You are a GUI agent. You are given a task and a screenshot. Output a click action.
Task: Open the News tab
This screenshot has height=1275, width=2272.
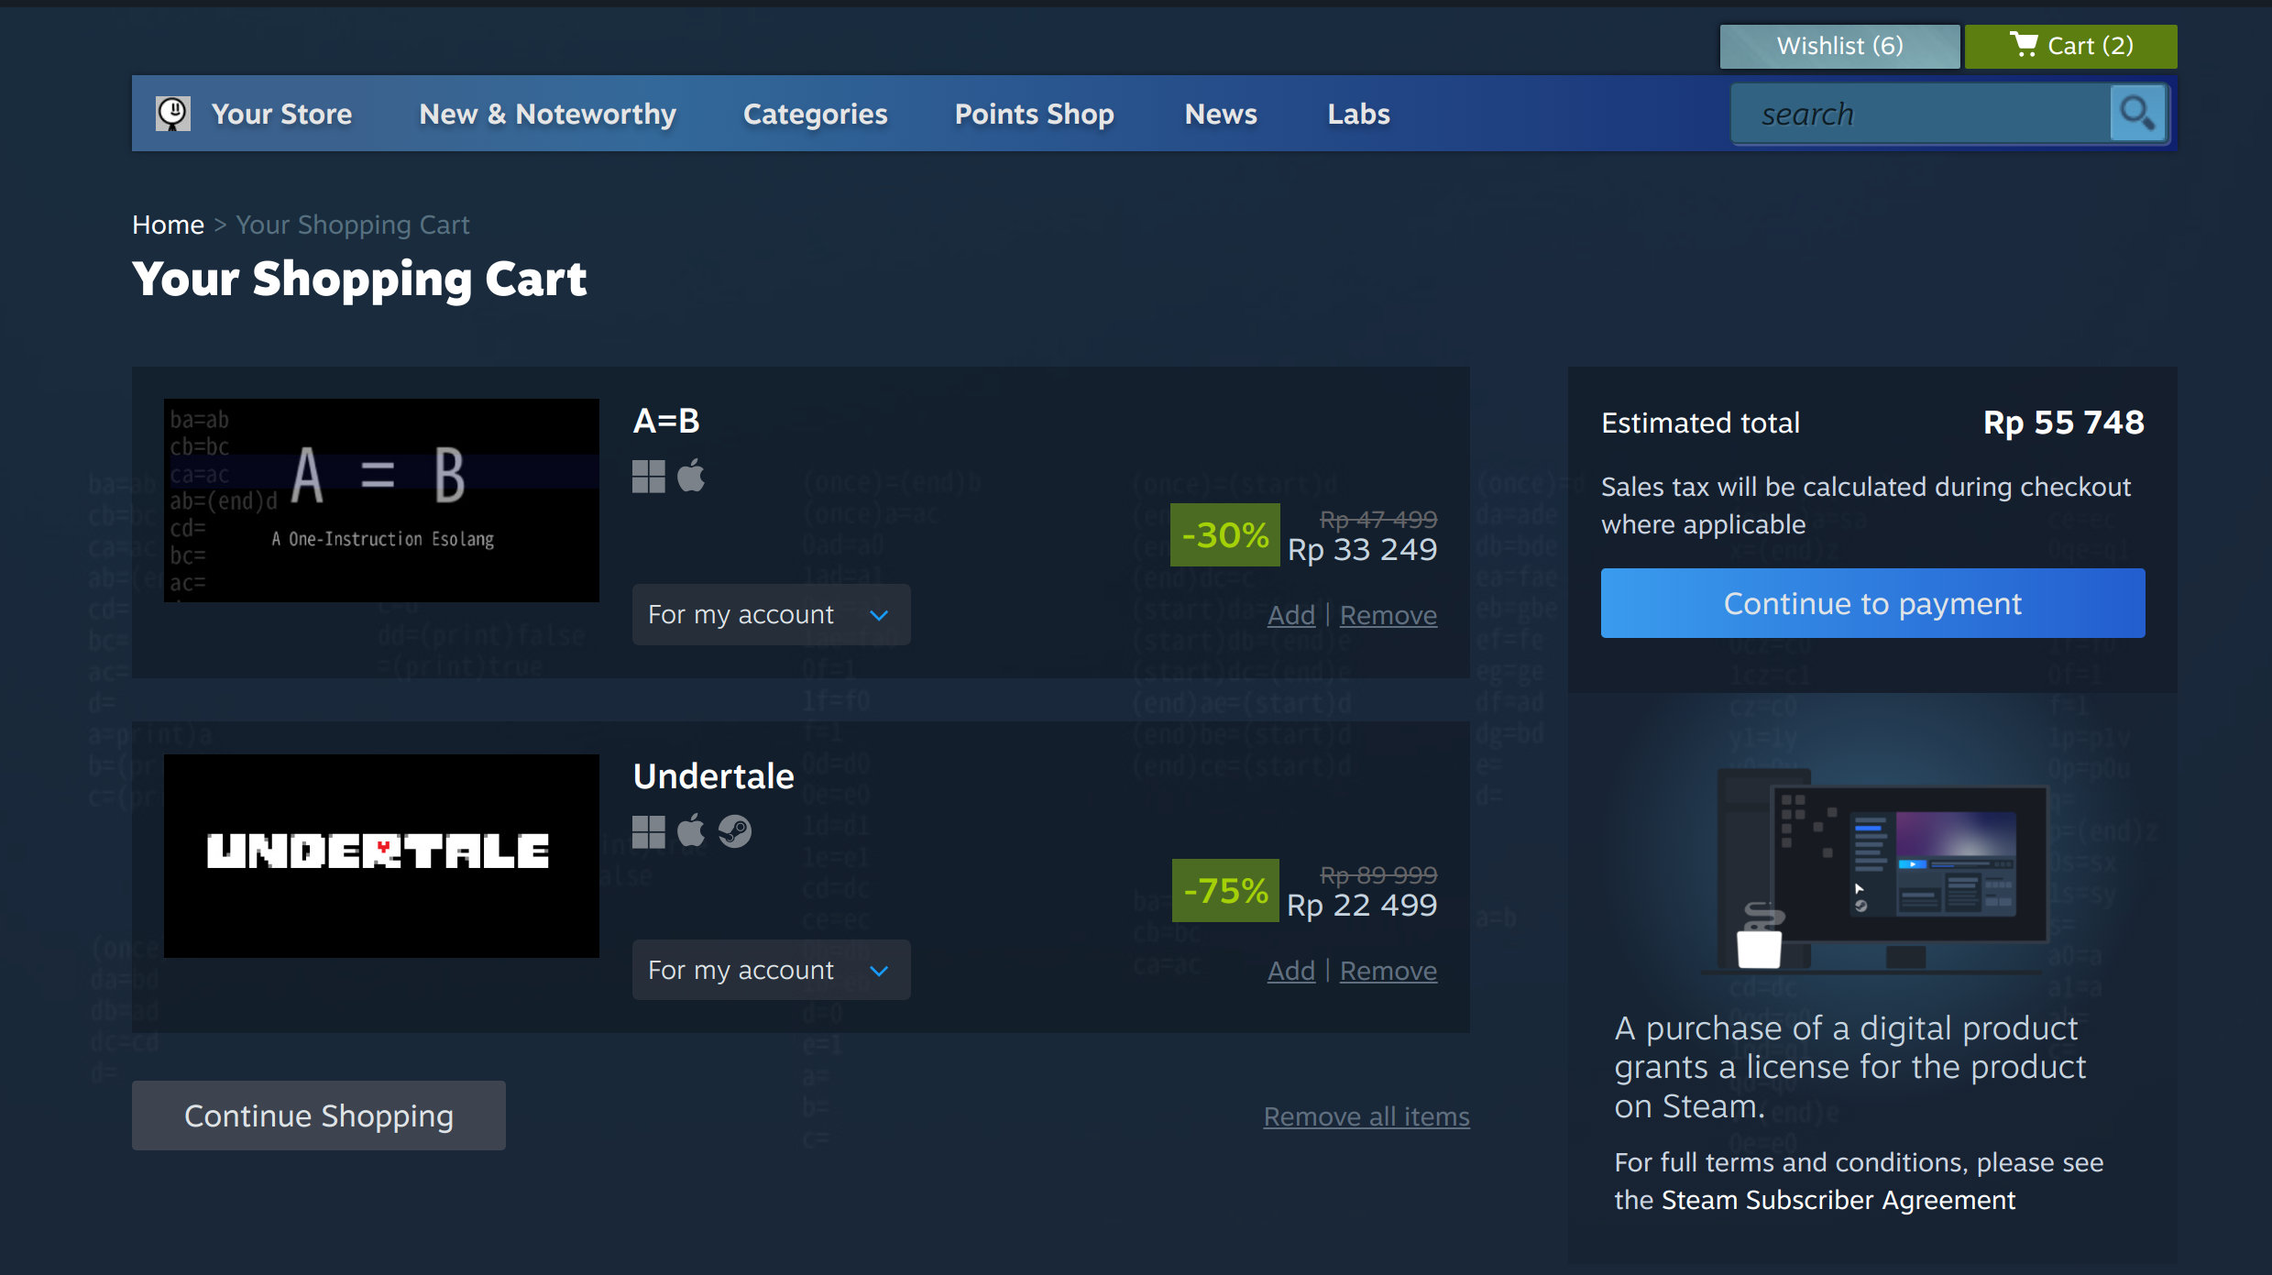pyautogui.click(x=1220, y=114)
